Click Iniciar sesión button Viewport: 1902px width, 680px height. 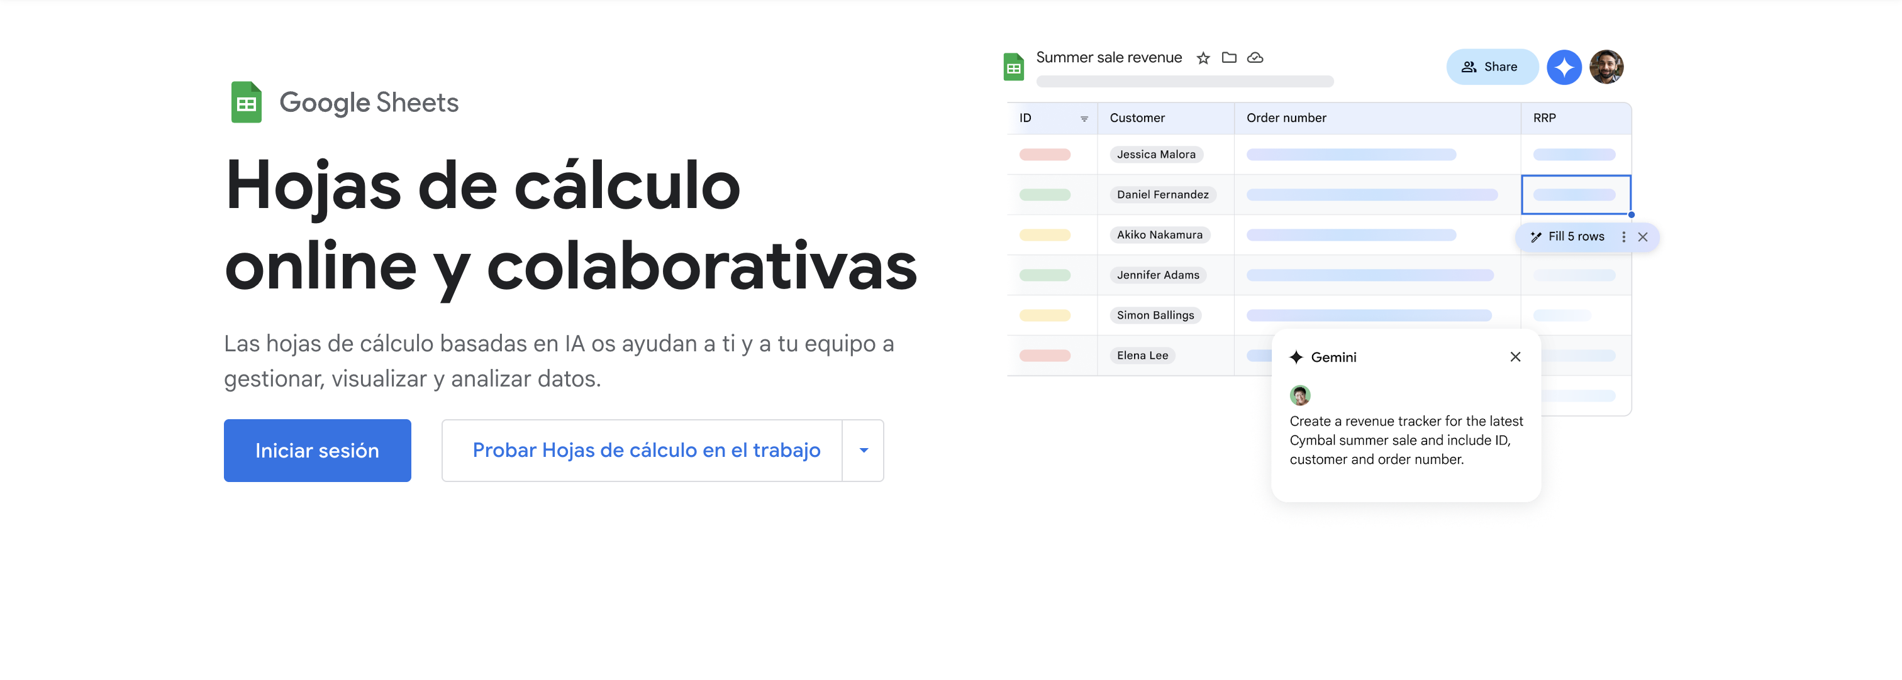point(317,451)
